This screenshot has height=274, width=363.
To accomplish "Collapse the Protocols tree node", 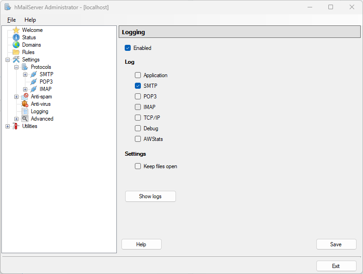I will tap(17, 67).
